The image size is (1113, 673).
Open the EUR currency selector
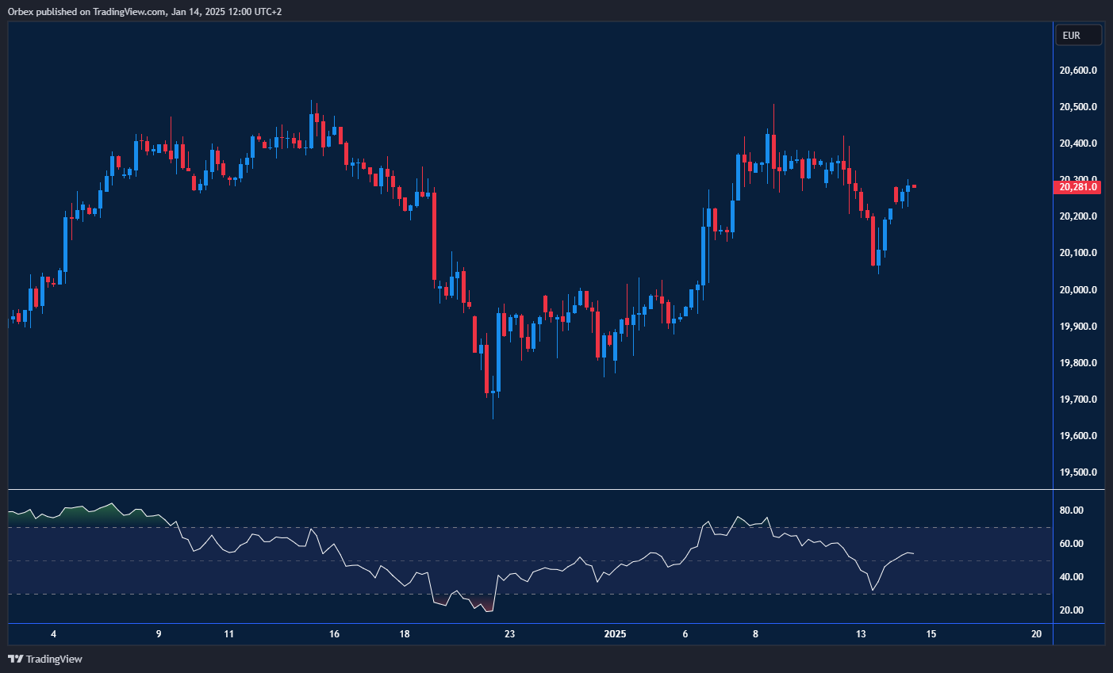1078,35
